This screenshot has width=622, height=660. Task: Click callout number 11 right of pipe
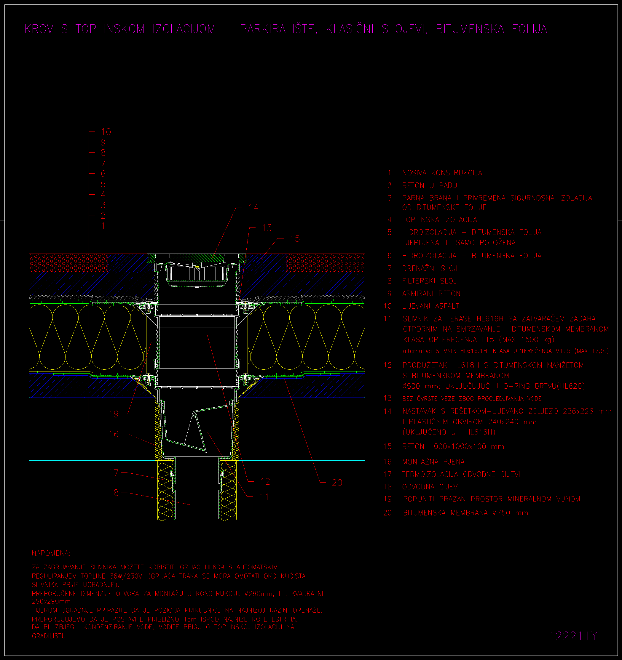(x=264, y=497)
